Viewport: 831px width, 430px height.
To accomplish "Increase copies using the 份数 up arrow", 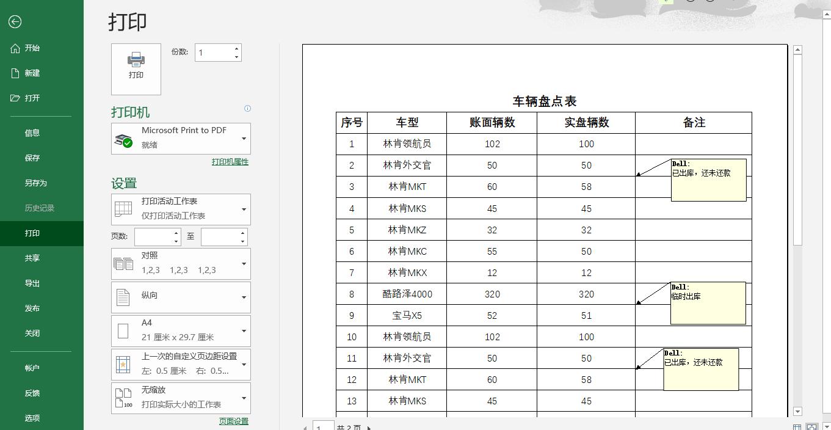I will click(x=237, y=48).
